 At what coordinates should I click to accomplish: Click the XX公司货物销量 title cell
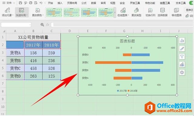pyautogui.click(x=33, y=37)
